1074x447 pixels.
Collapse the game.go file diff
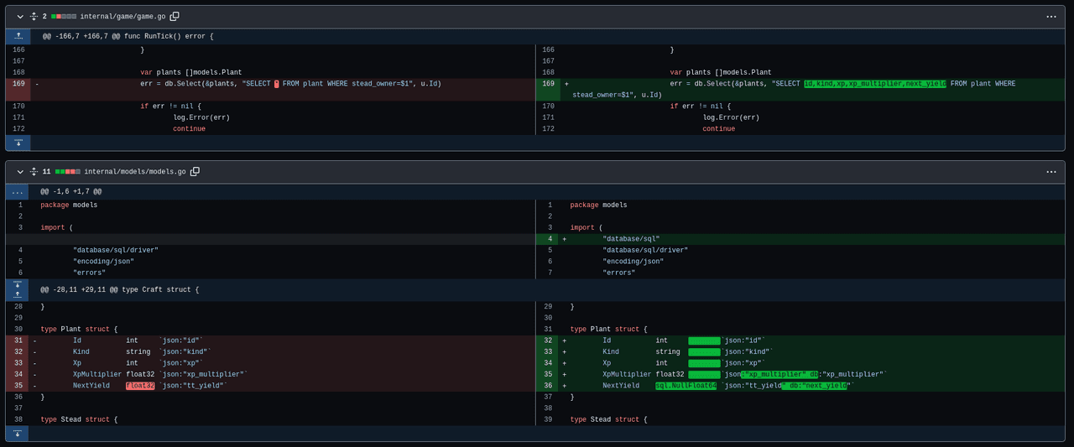[x=20, y=16]
